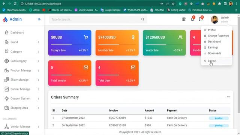Click pending status badge for invoice EOS66716188
This screenshot has height=135, width=240.
pyautogui.click(x=219, y=126)
